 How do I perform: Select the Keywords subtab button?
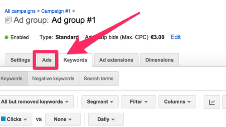tap(12, 79)
